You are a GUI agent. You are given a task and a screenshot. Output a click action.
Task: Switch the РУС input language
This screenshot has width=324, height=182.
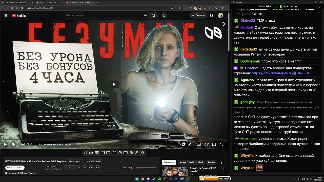pyautogui.click(x=303, y=179)
